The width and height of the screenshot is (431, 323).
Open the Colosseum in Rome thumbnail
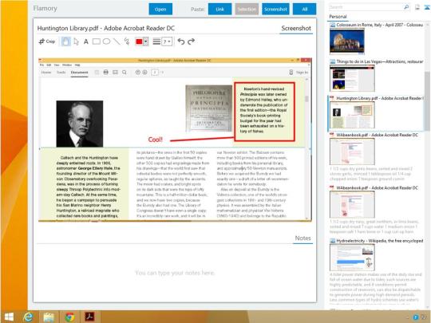coord(347,41)
